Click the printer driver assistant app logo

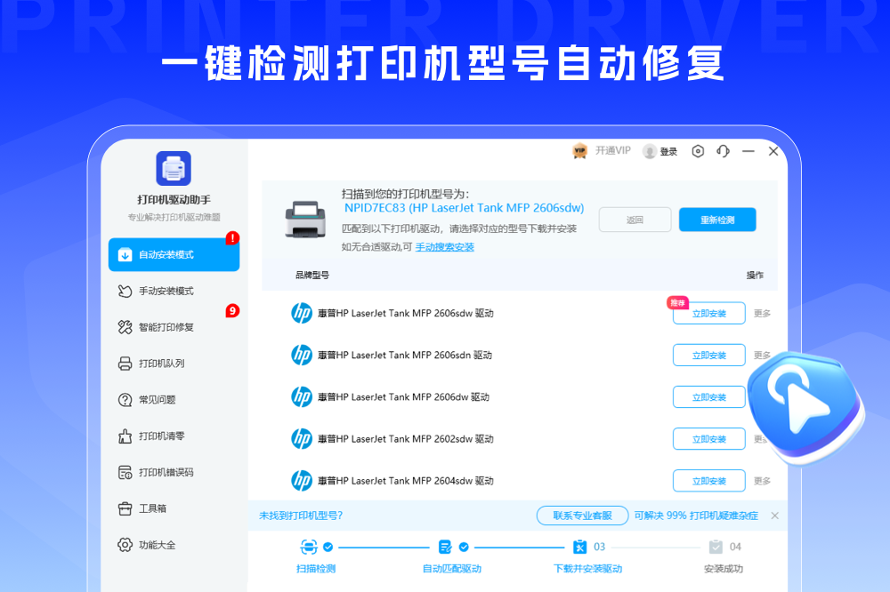coord(174,168)
